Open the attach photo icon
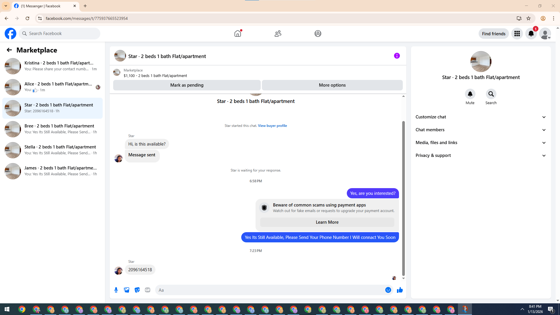 click(x=127, y=290)
